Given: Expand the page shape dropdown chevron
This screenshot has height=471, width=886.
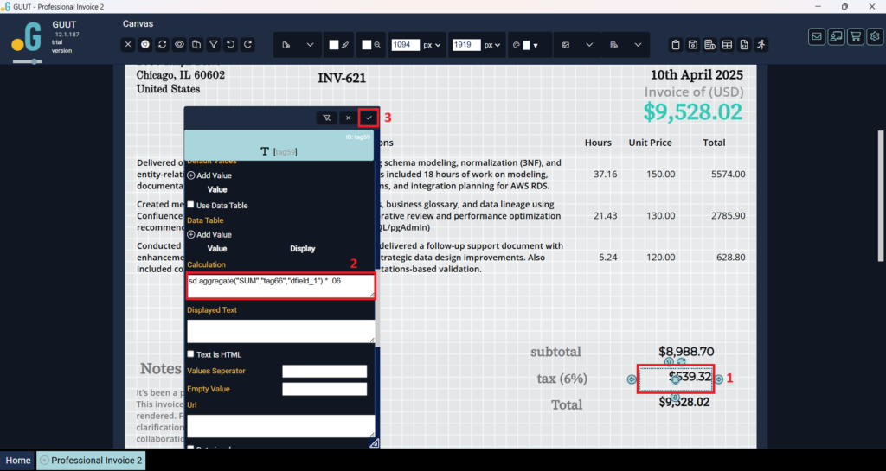Looking at the screenshot, I should [310, 45].
